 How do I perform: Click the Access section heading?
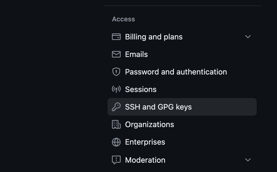pyautogui.click(x=123, y=19)
